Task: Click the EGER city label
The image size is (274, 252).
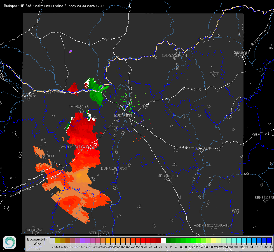Action: click(x=214, y=74)
